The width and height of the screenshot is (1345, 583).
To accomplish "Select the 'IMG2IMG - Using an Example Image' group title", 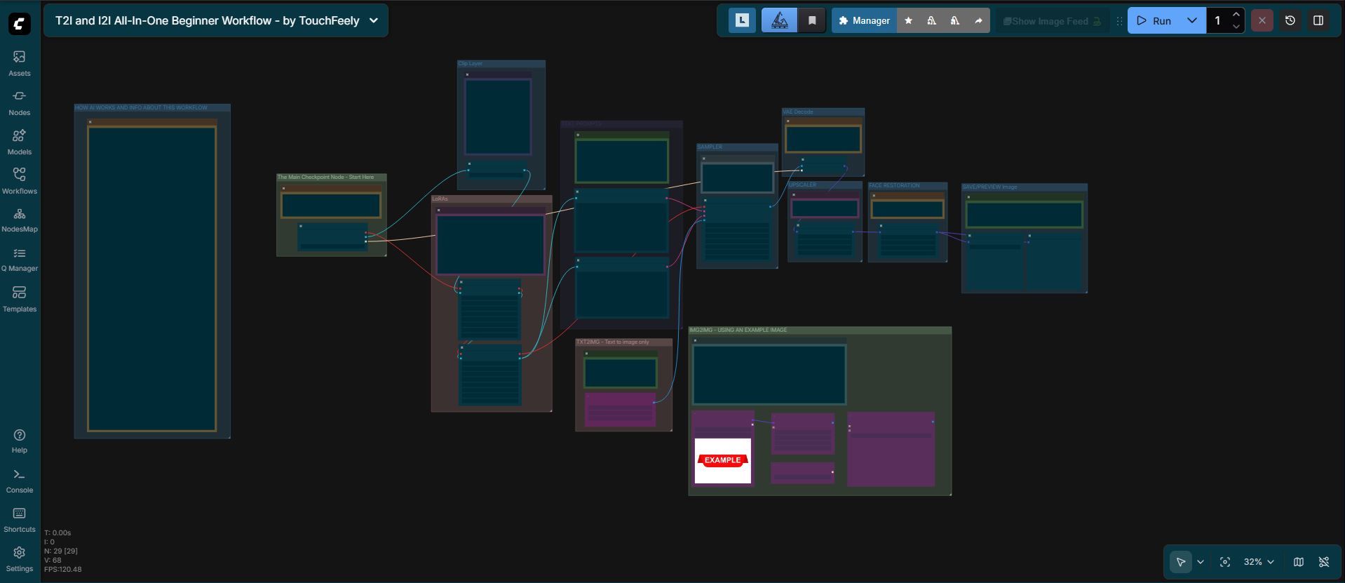I will 738,330.
